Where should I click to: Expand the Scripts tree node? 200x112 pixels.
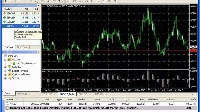[x=5, y=78]
